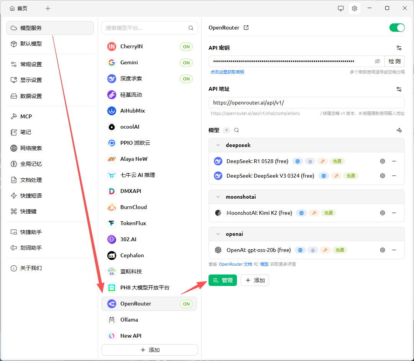Select the DMXAPI provider

(149, 191)
